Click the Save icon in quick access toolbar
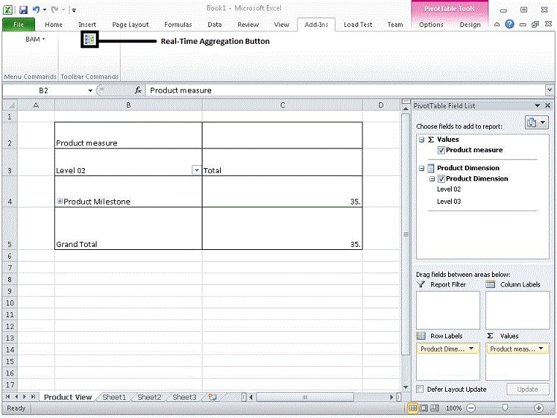This screenshot has width=557, height=418. pos(23,9)
